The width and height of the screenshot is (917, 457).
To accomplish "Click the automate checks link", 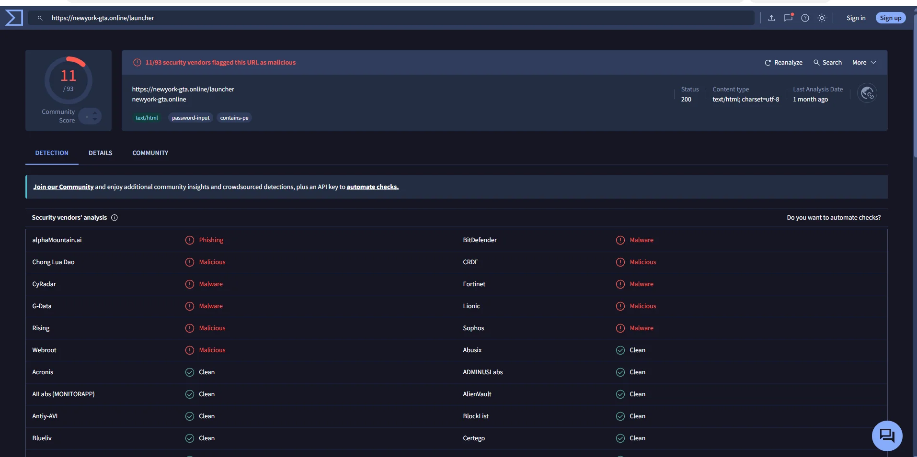I will [373, 187].
